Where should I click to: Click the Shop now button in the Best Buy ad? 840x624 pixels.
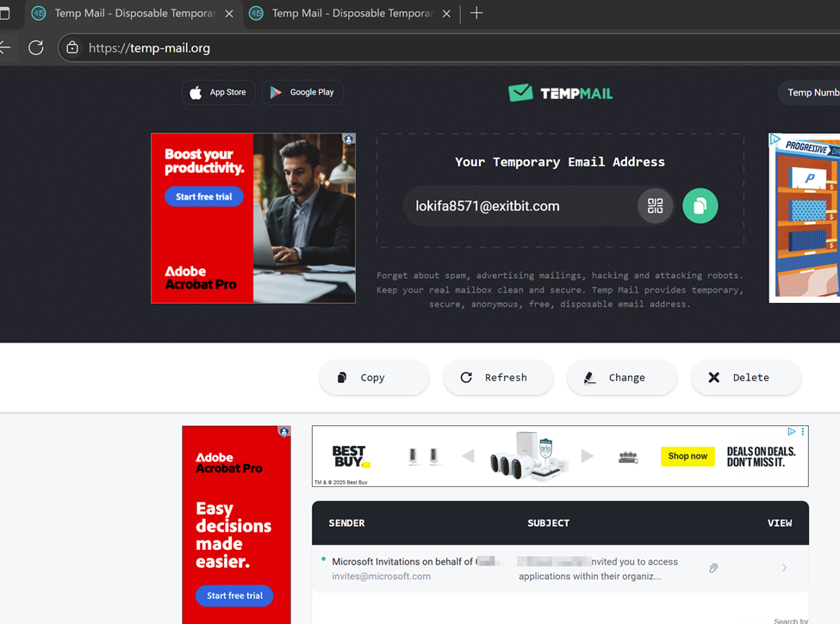pos(688,456)
